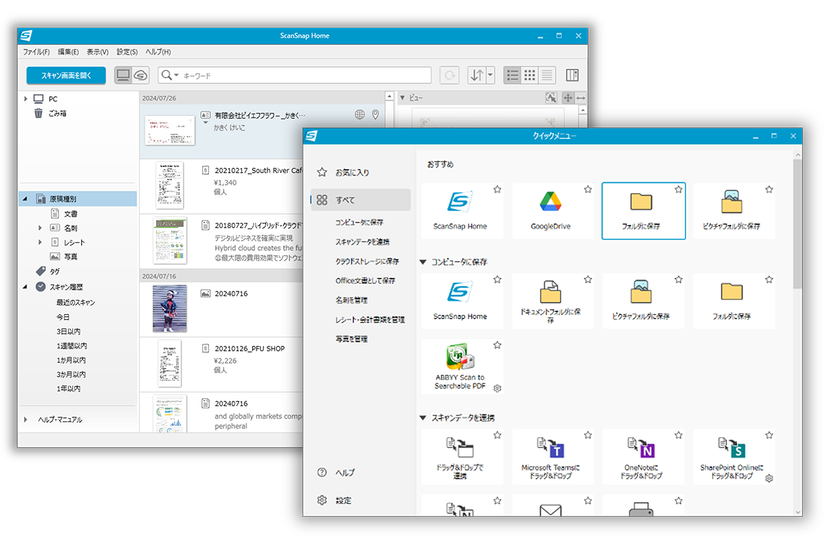Select 3日以内 history filter
Viewport: 825px width, 550px height.
(67, 331)
